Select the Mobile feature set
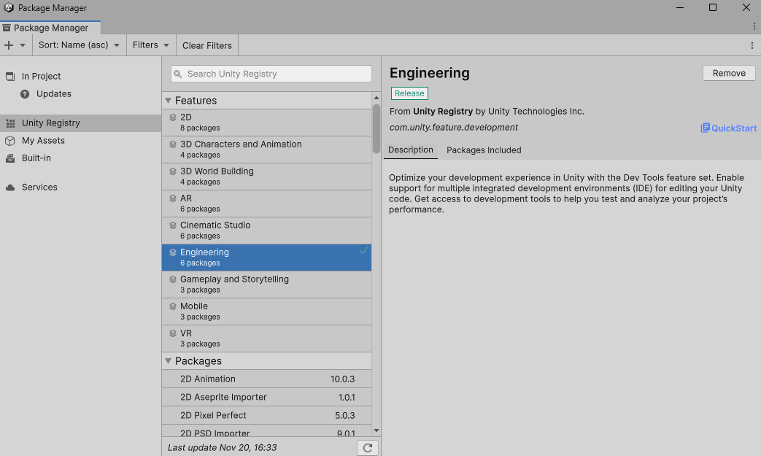The width and height of the screenshot is (761, 456). pos(267,312)
